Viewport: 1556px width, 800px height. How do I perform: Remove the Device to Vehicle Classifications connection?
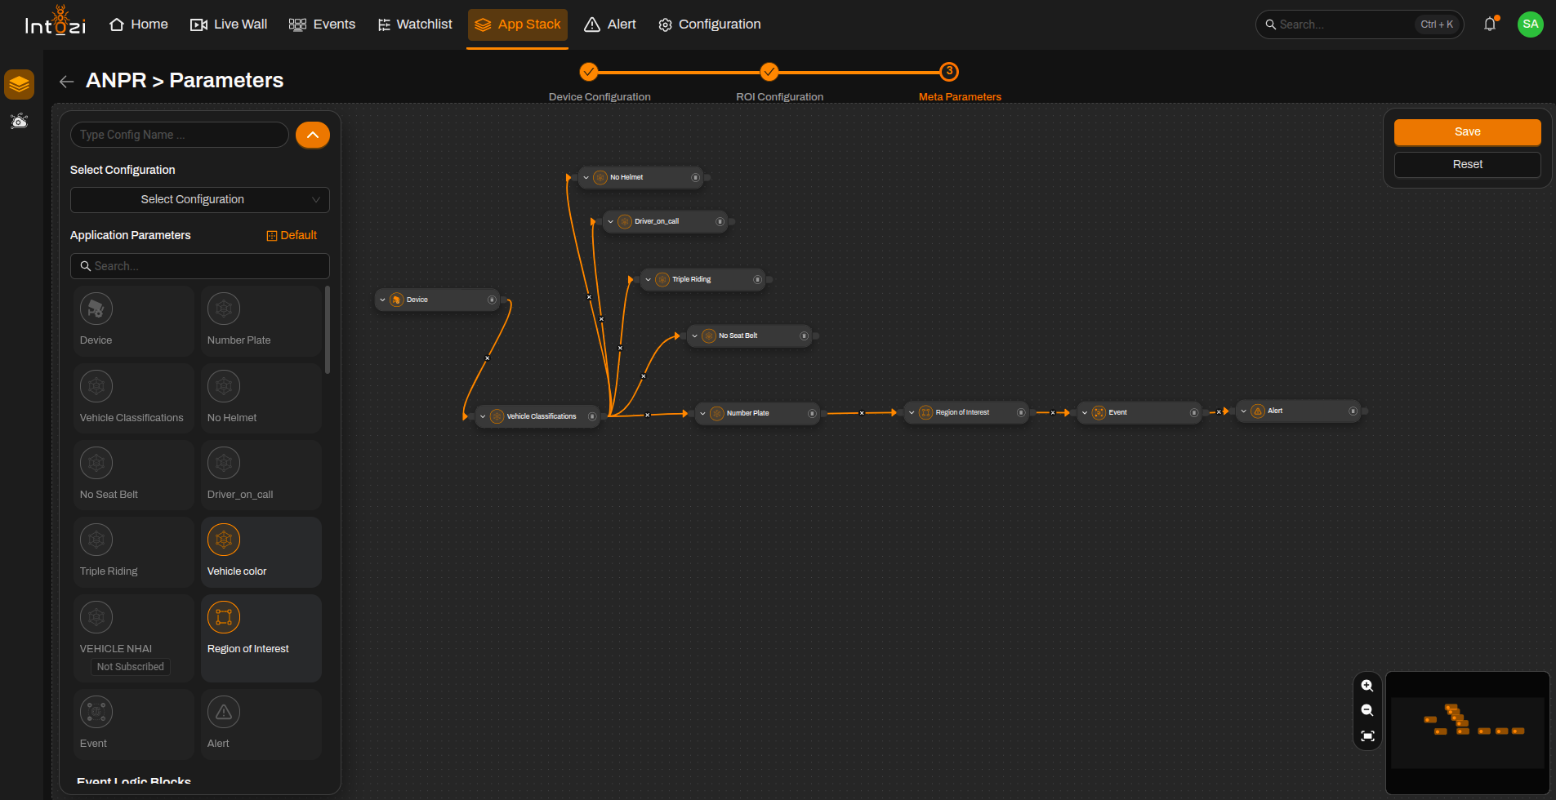click(488, 358)
